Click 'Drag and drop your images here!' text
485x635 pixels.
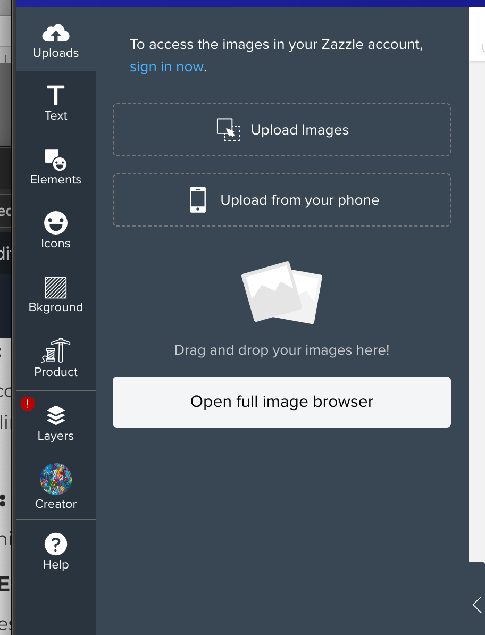(x=282, y=350)
